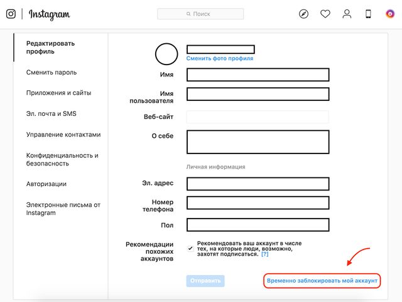The width and height of the screenshot is (402, 302).
Task: Switch to Сменить пароль section
Action: [x=52, y=72]
